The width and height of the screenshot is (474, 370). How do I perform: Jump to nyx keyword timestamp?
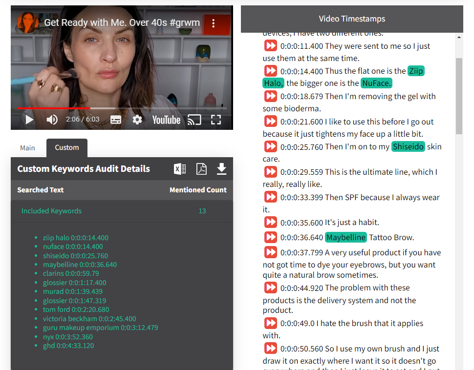click(68, 337)
